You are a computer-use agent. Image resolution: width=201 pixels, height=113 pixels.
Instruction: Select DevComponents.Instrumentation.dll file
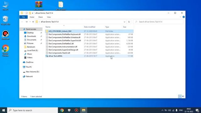coord(89,47)
